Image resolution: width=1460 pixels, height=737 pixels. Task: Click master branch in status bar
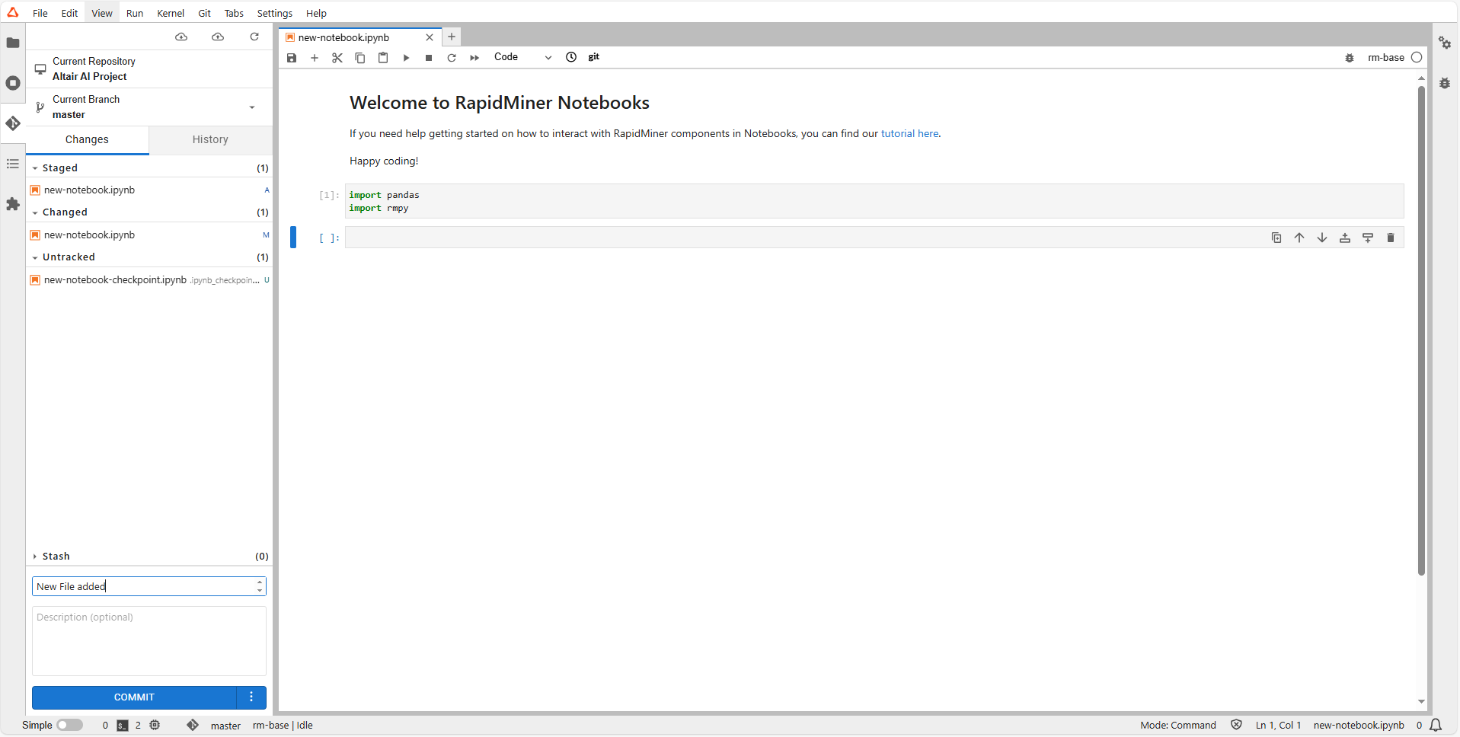pyautogui.click(x=225, y=726)
